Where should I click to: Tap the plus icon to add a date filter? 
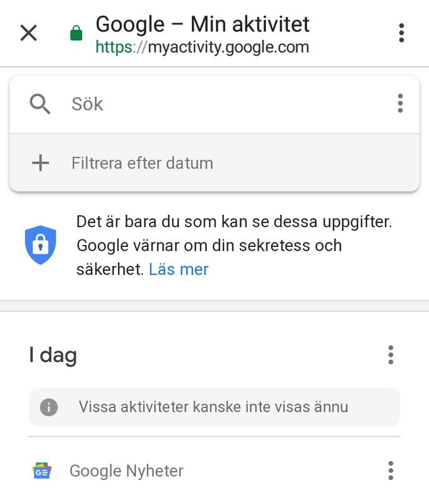click(x=40, y=163)
